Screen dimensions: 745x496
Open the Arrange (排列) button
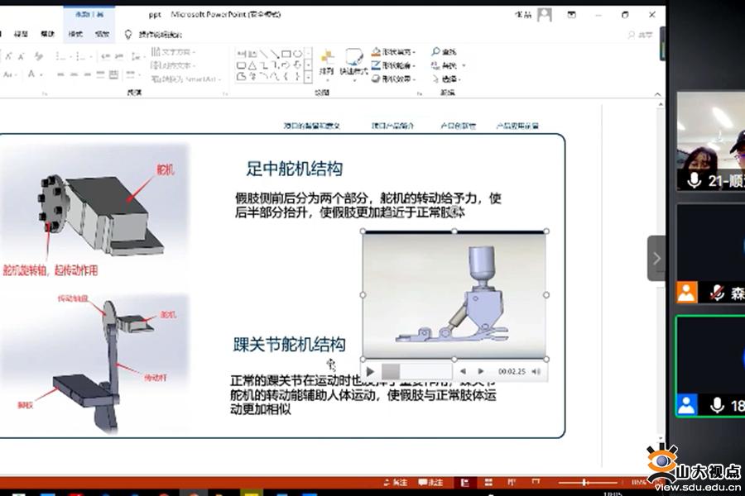click(x=327, y=62)
